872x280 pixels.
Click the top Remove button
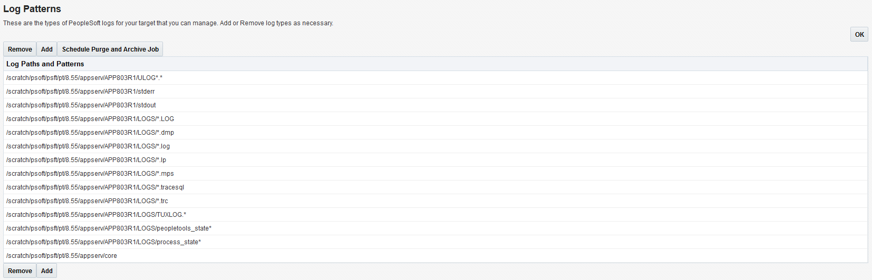click(20, 49)
